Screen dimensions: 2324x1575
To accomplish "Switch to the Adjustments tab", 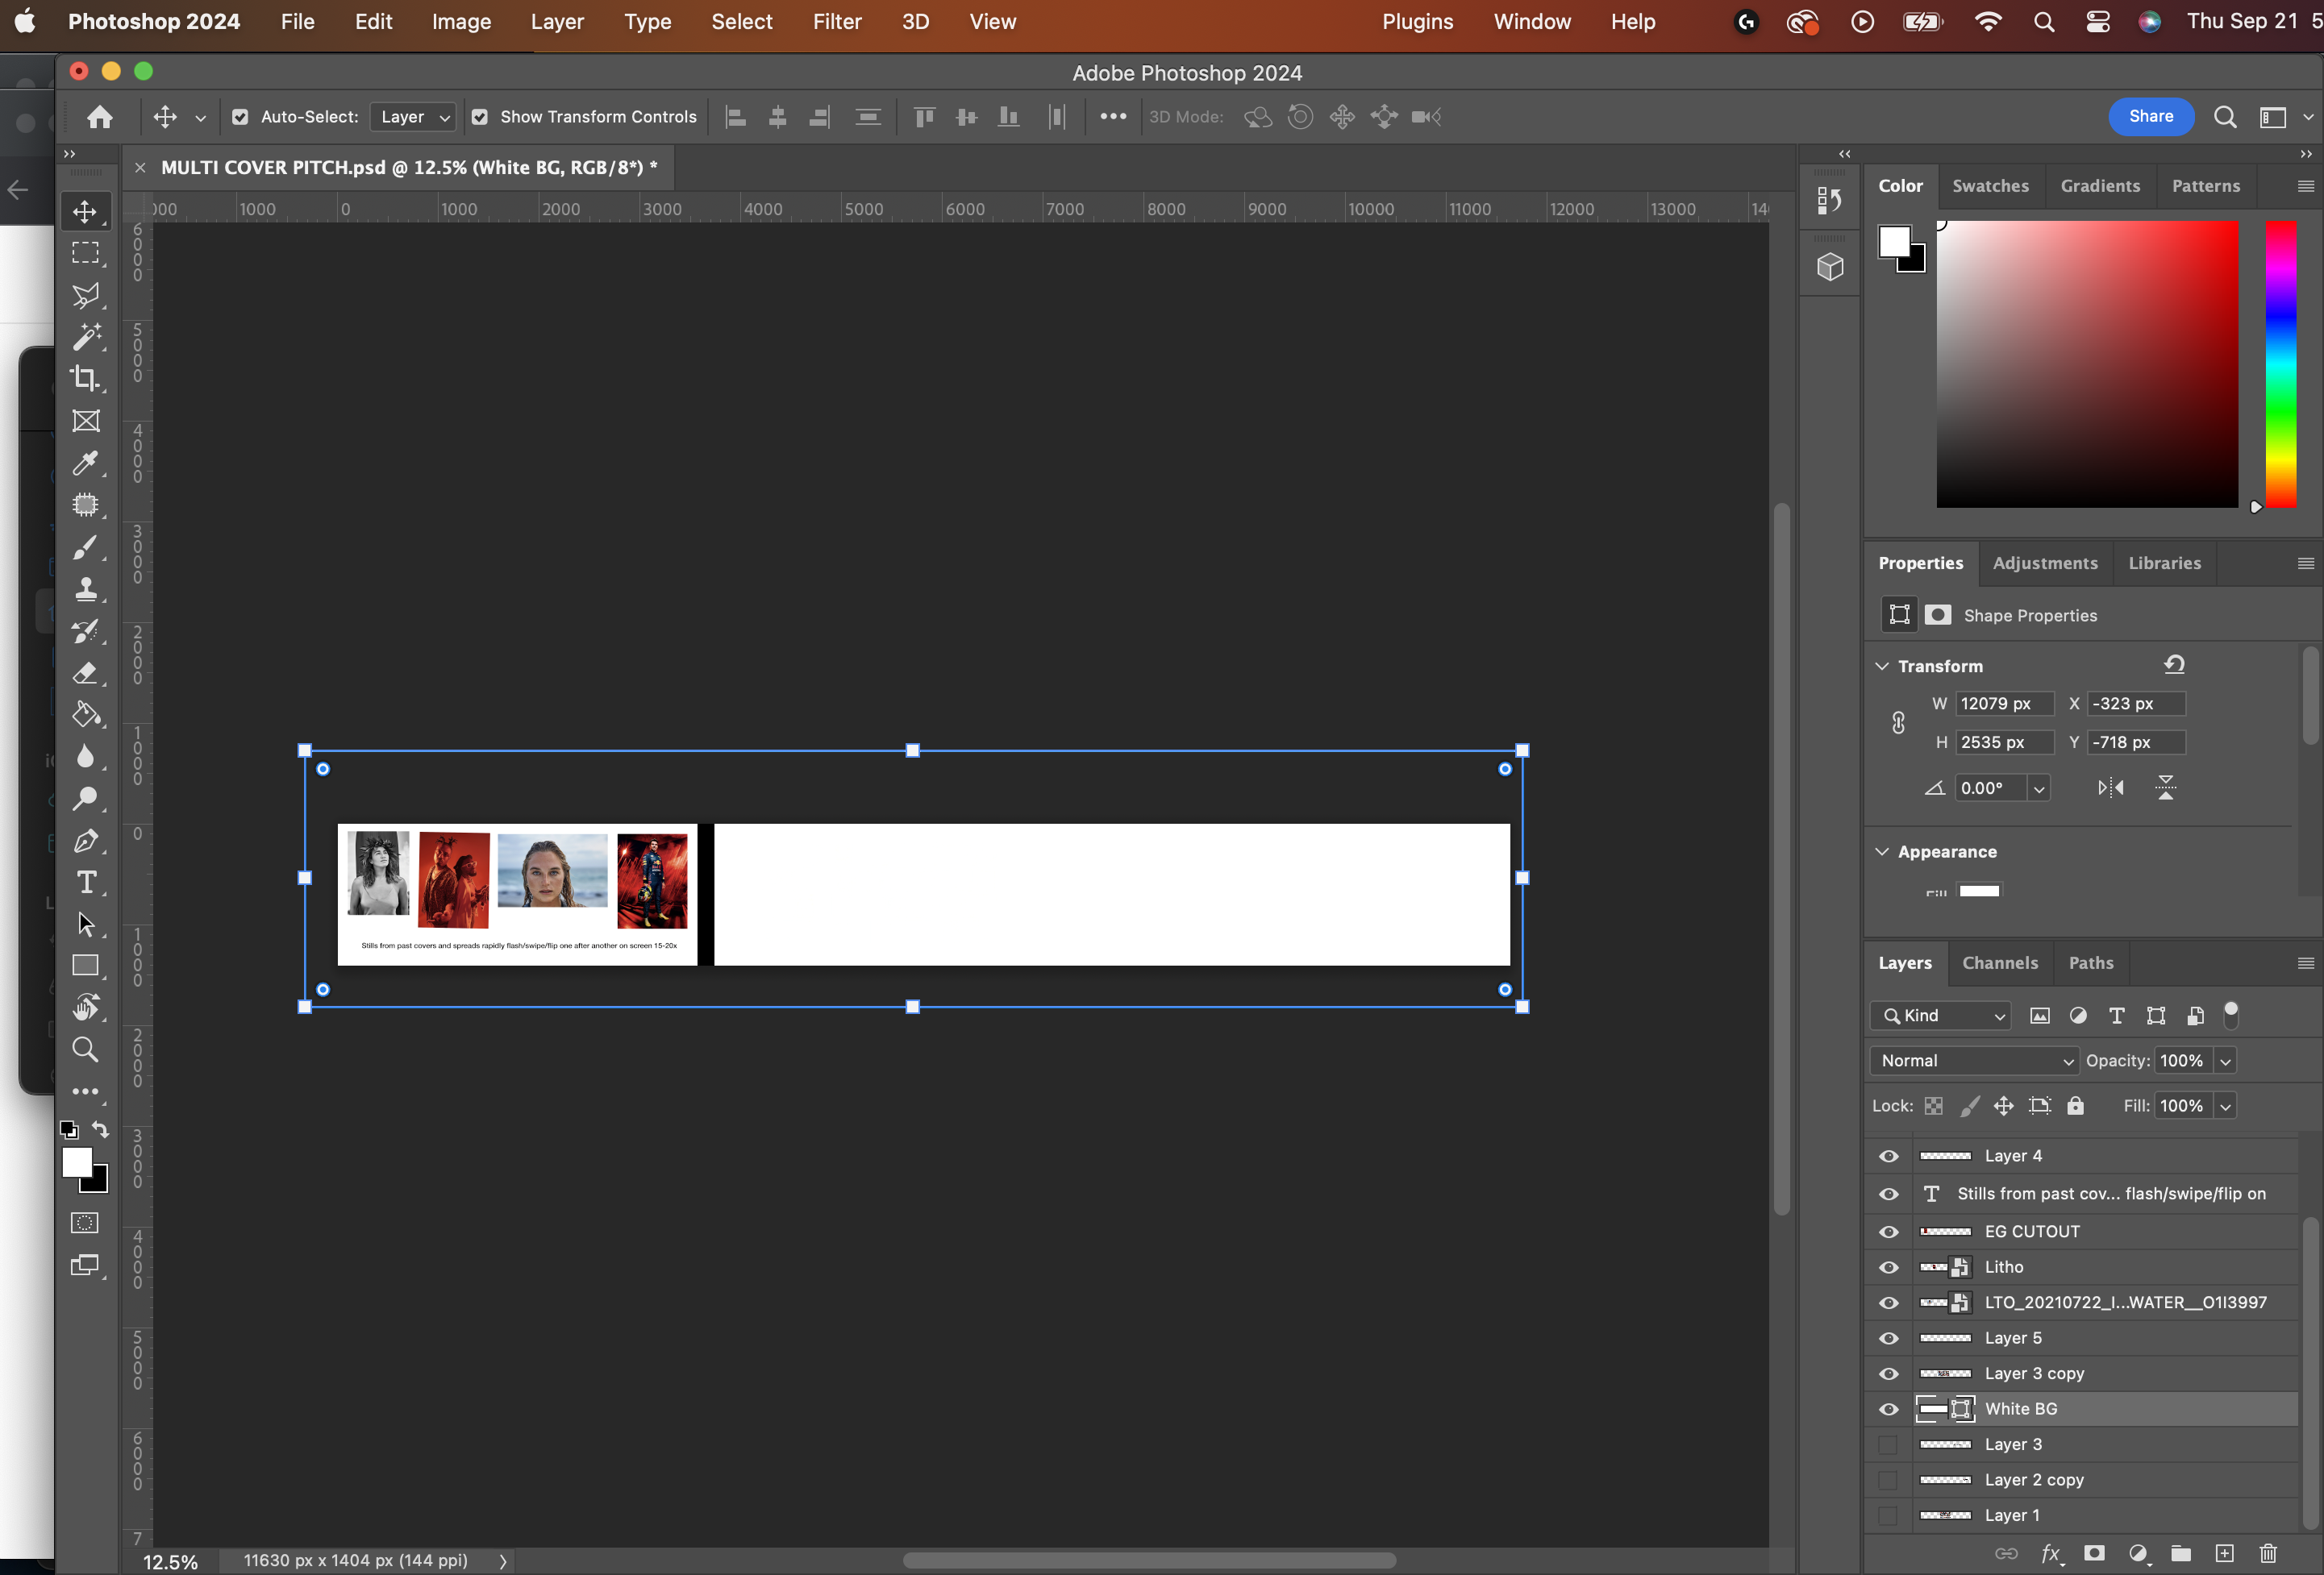I will coord(2045,563).
